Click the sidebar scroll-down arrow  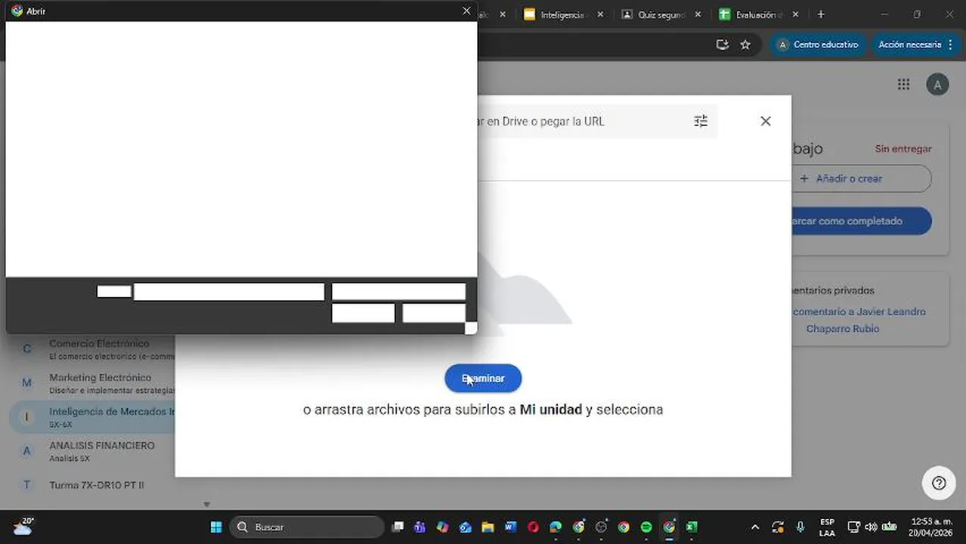coord(206,504)
